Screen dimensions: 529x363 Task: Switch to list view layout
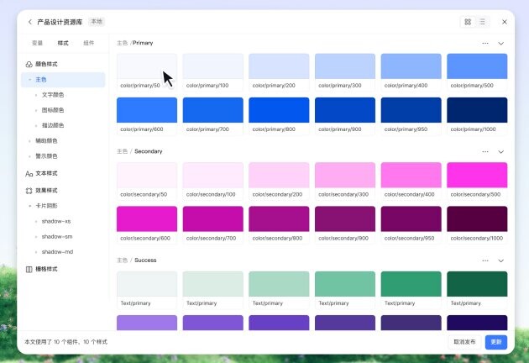tap(482, 22)
